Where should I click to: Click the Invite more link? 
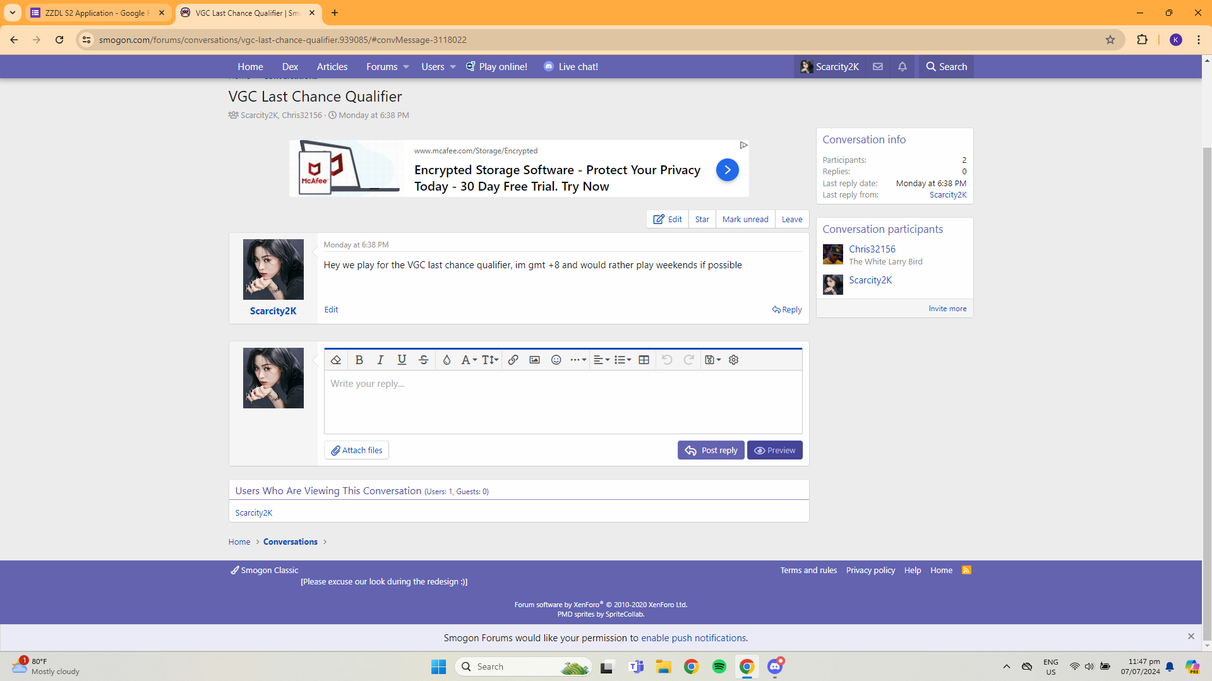[947, 309]
